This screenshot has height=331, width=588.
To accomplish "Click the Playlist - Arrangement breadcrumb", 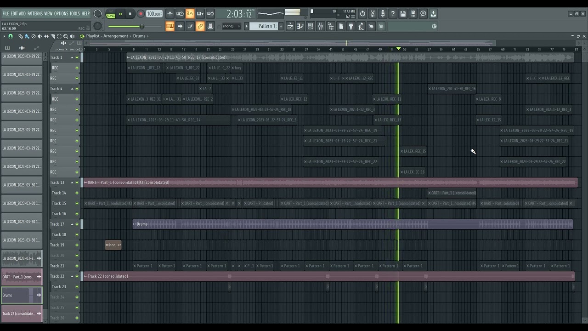I will (x=107, y=36).
